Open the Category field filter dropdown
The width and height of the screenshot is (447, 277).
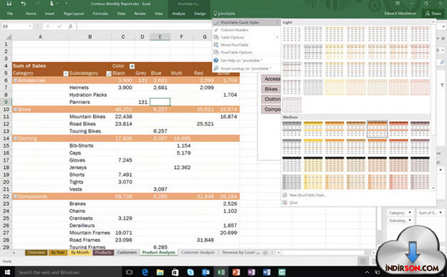click(x=66, y=73)
